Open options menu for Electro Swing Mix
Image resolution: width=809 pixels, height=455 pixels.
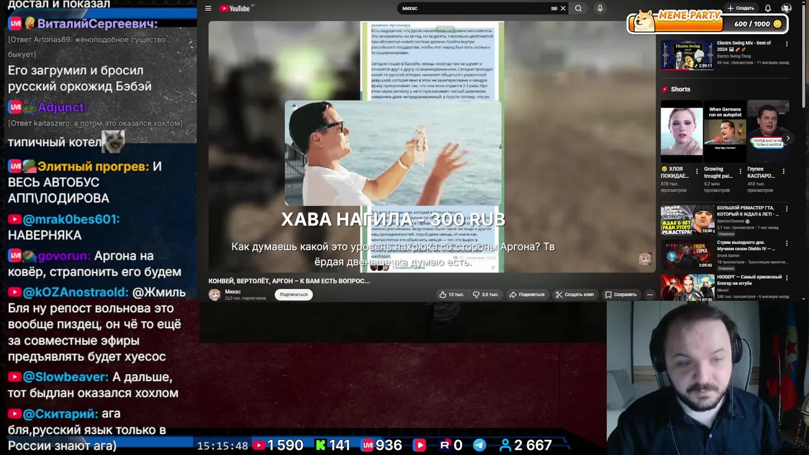point(787,44)
